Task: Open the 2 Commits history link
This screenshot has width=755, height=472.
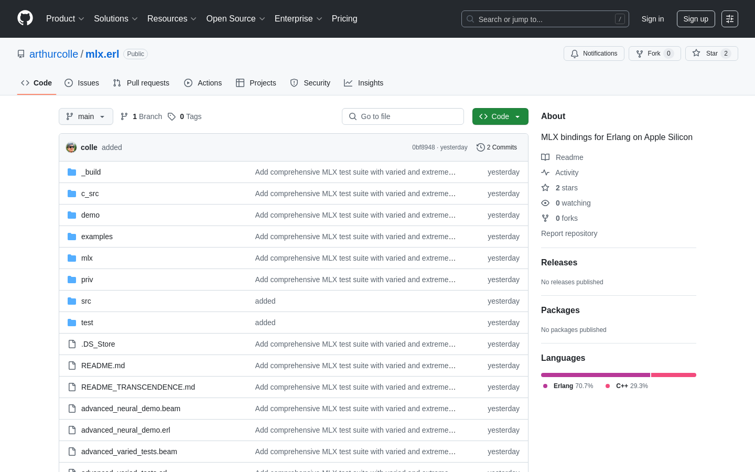Action: point(497,147)
